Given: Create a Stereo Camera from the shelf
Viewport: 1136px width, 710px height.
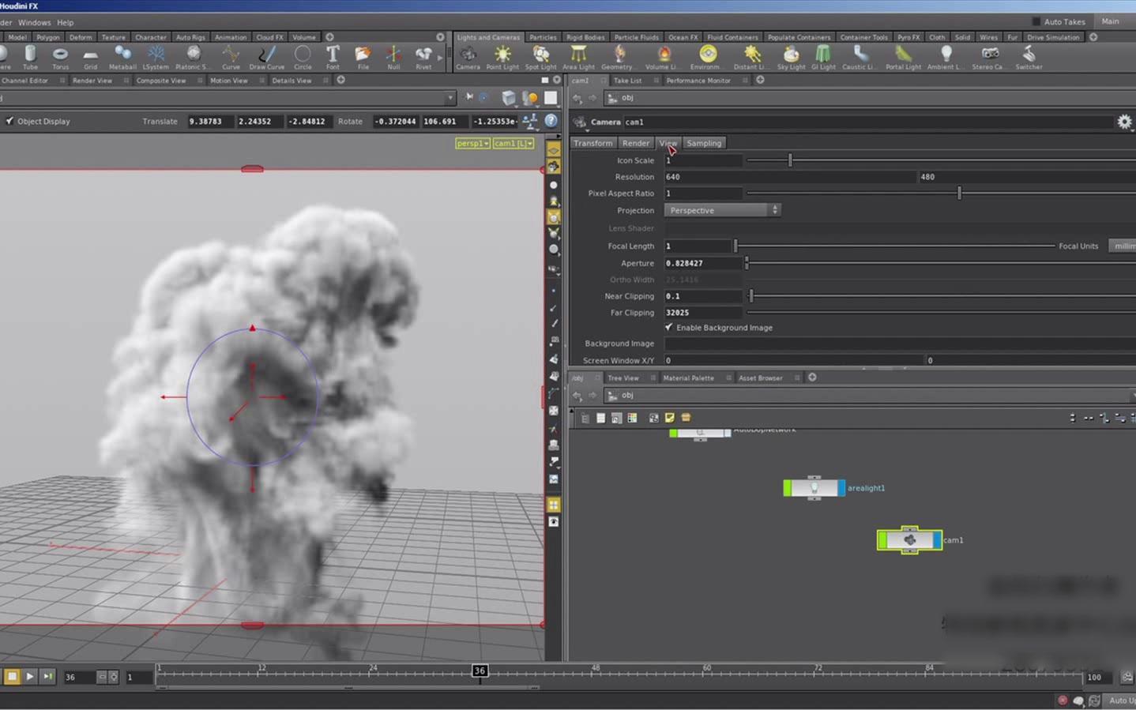Looking at the screenshot, I should click(989, 57).
